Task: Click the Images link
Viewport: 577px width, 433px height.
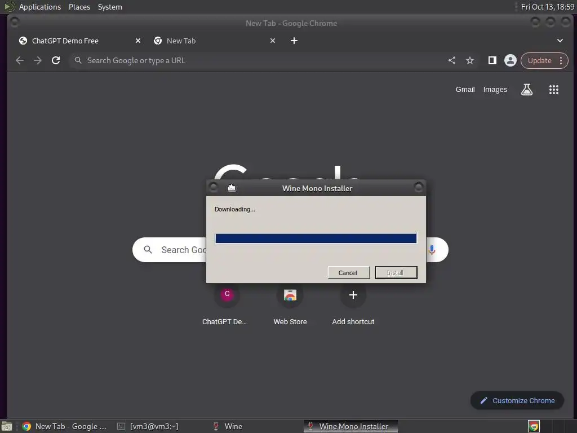Action: [x=495, y=90]
